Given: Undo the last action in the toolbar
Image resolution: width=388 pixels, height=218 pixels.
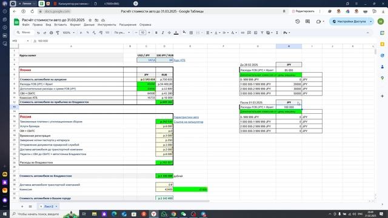Looking at the screenshot, I should coord(38,33).
